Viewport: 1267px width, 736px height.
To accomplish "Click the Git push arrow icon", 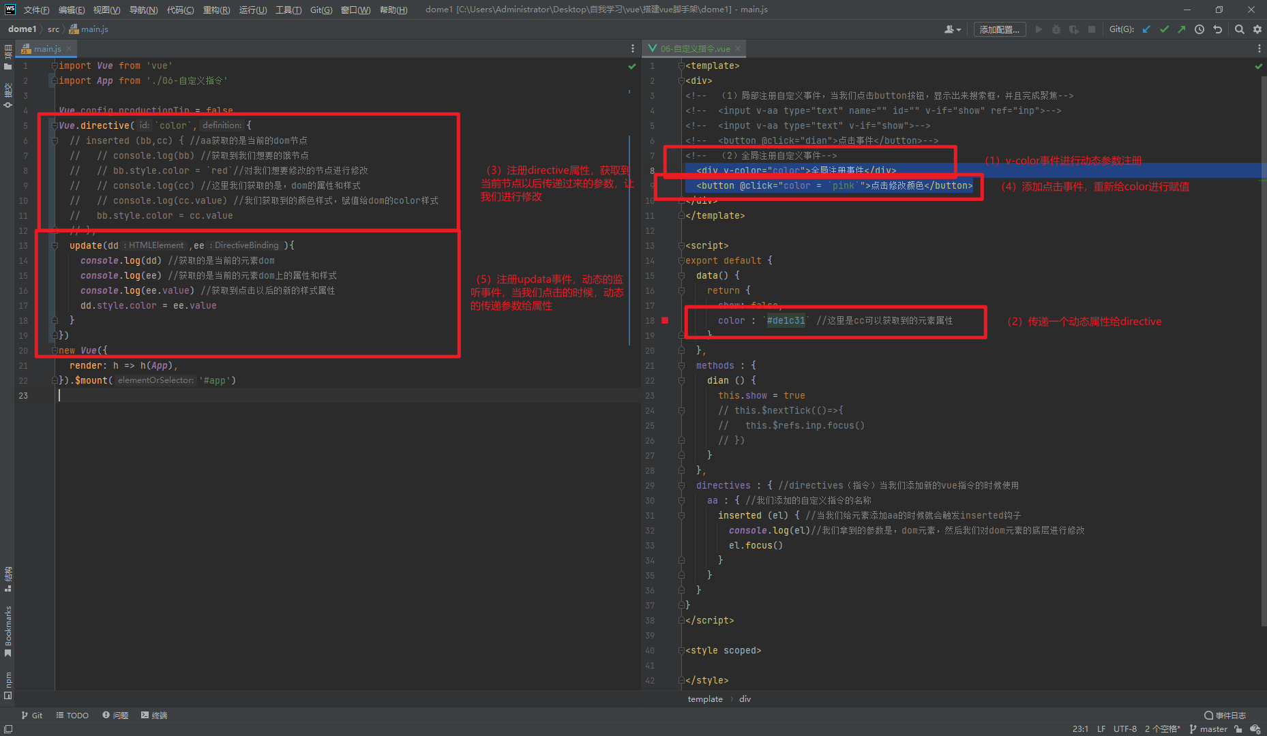I will [1181, 29].
